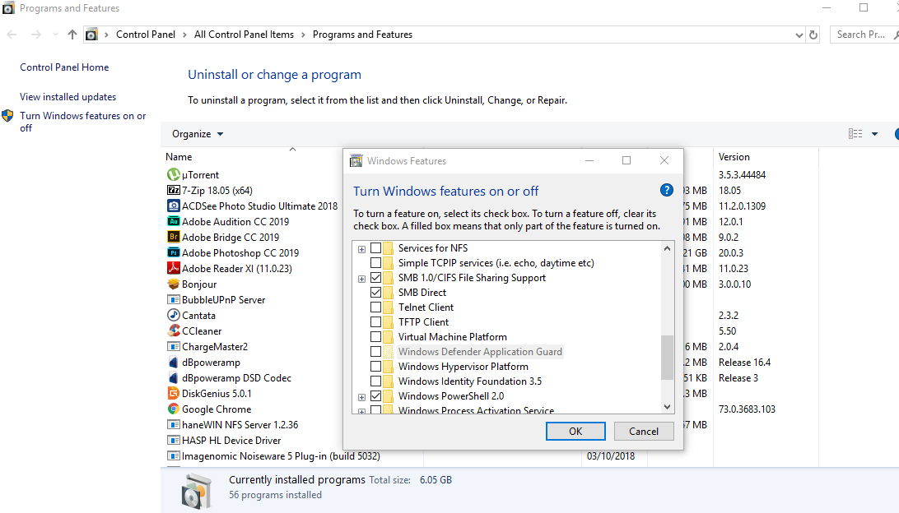Click the µTorrent program icon
899x513 pixels.
pos(173,174)
